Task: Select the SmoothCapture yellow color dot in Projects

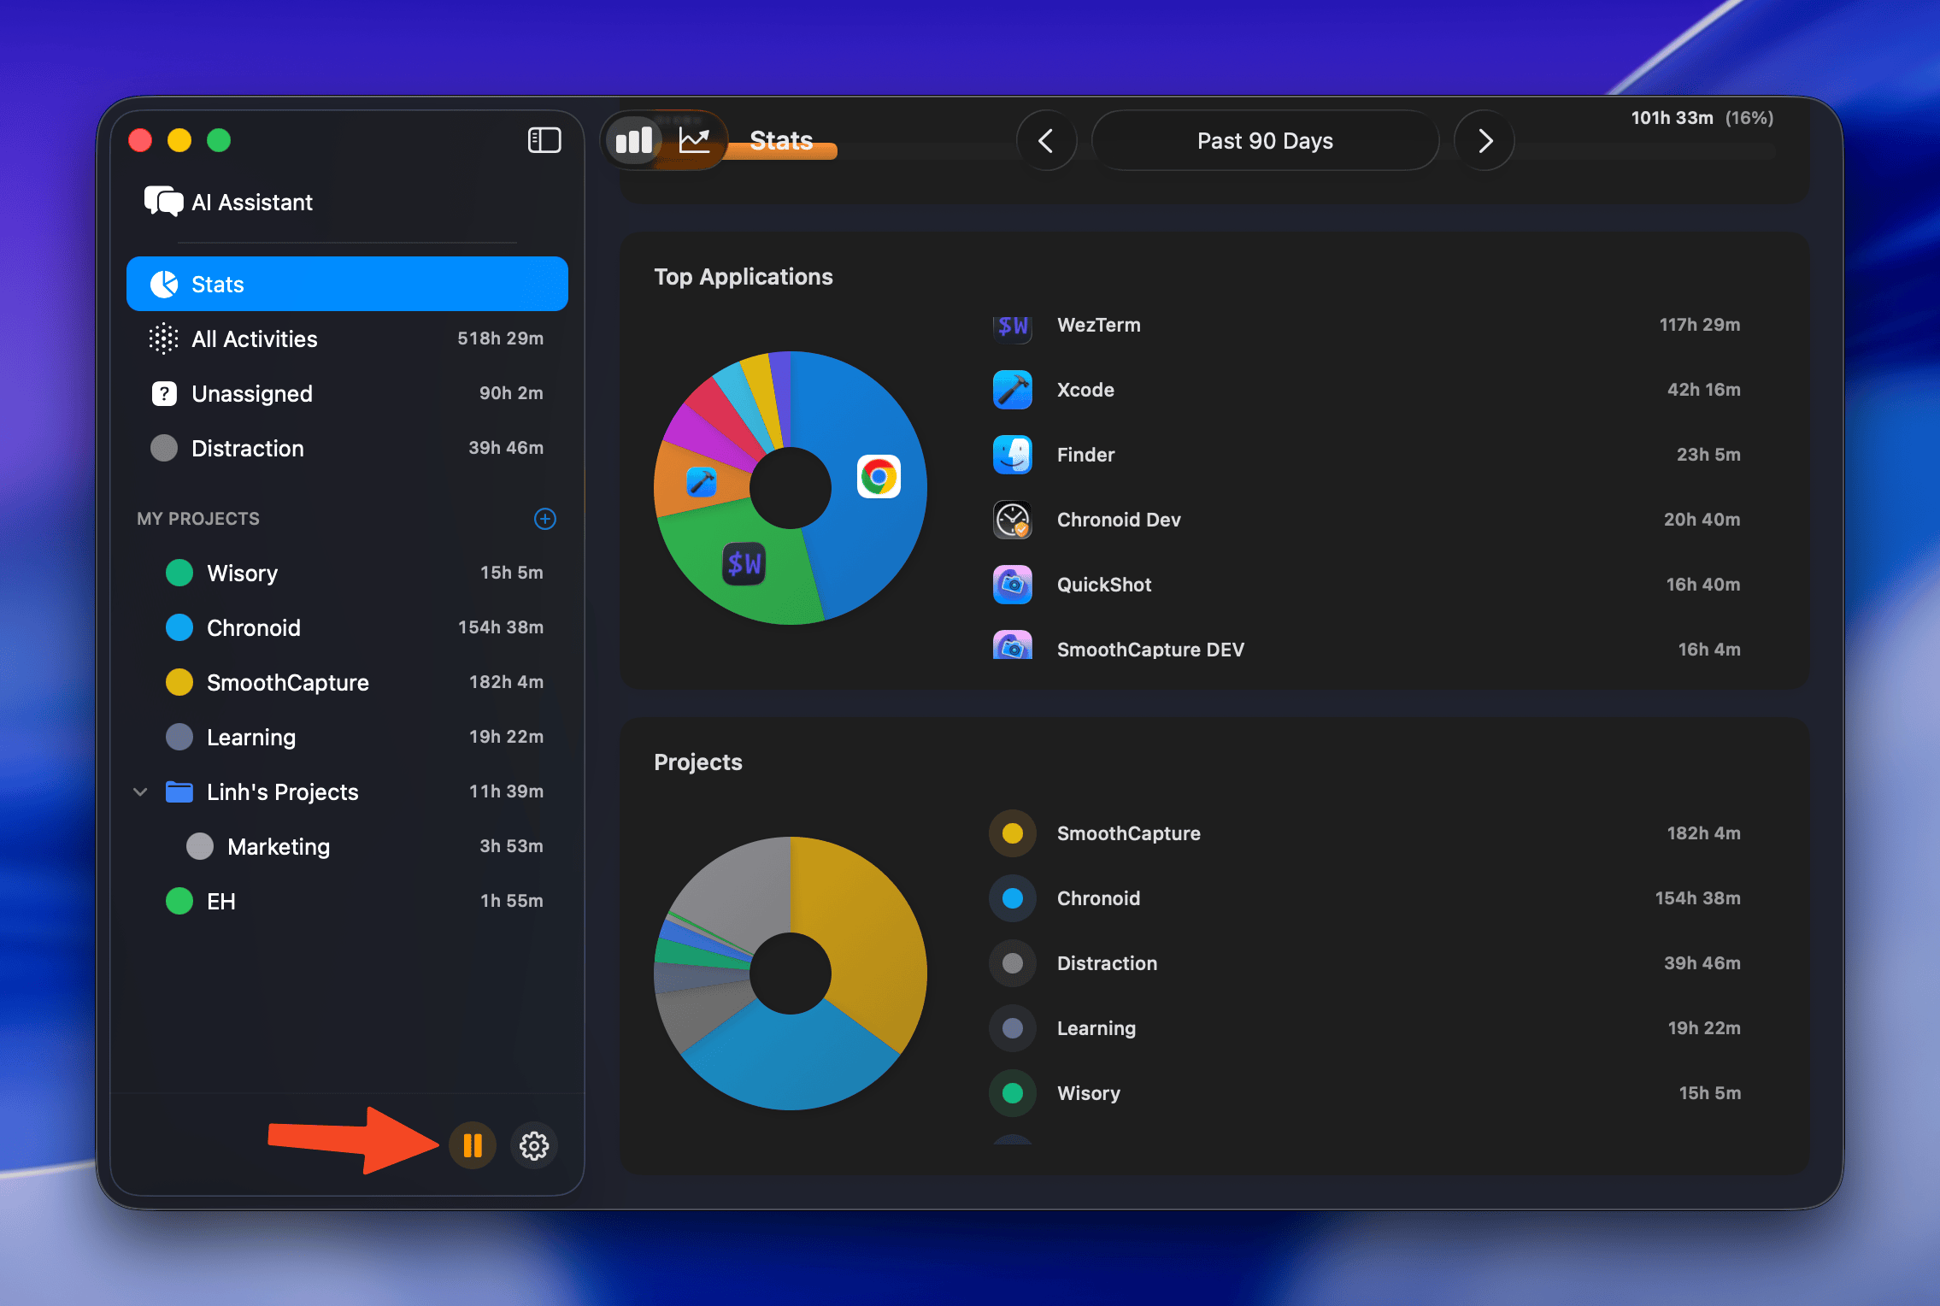Action: [1013, 833]
